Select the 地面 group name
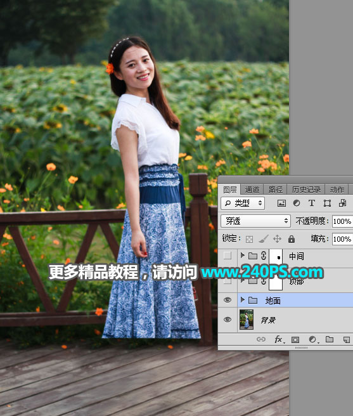353x416 pixels. tap(273, 301)
